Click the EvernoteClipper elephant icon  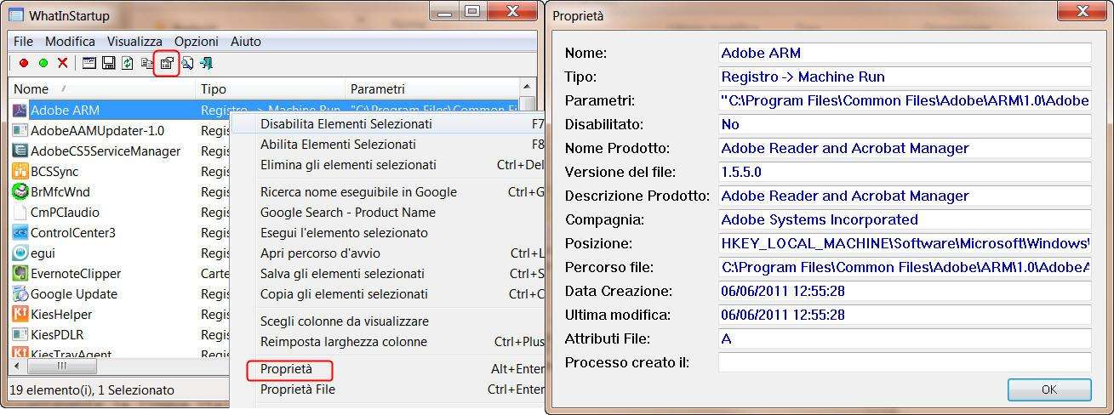pos(20,273)
